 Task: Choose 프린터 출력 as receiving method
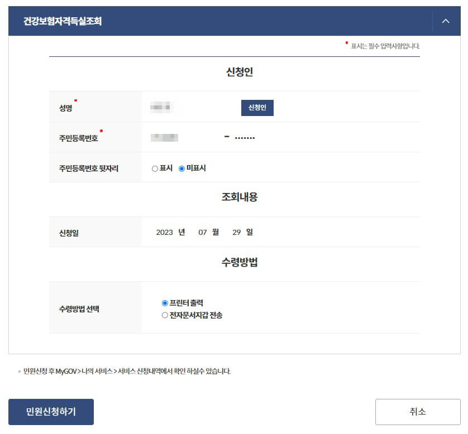pyautogui.click(x=162, y=303)
